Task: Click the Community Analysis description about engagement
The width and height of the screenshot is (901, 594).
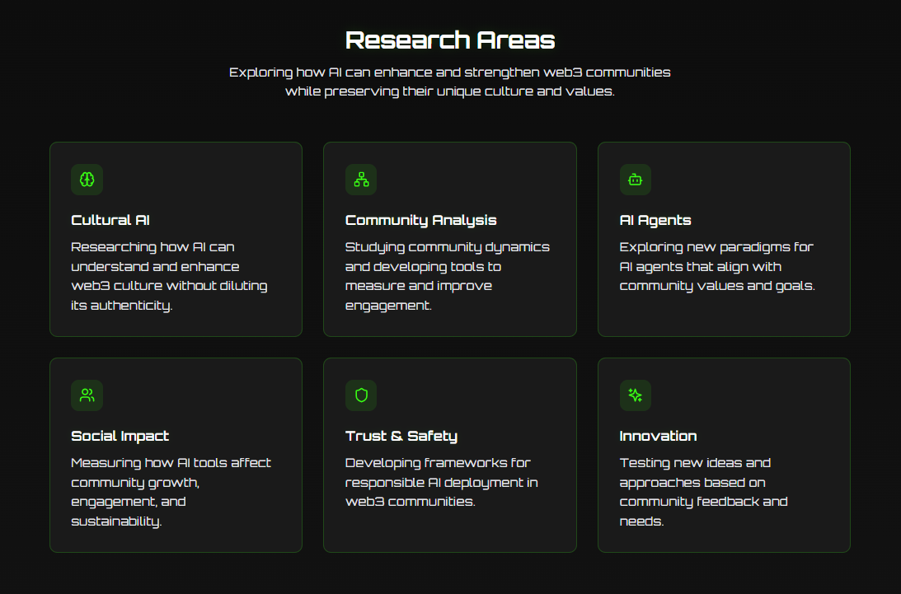Action: (x=447, y=276)
